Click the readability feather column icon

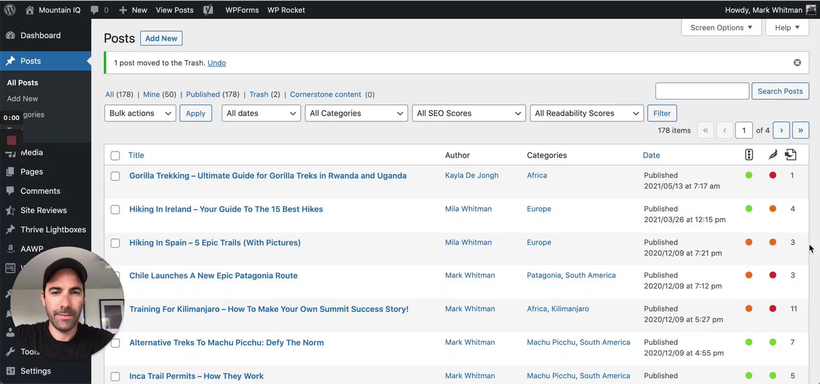pos(772,155)
